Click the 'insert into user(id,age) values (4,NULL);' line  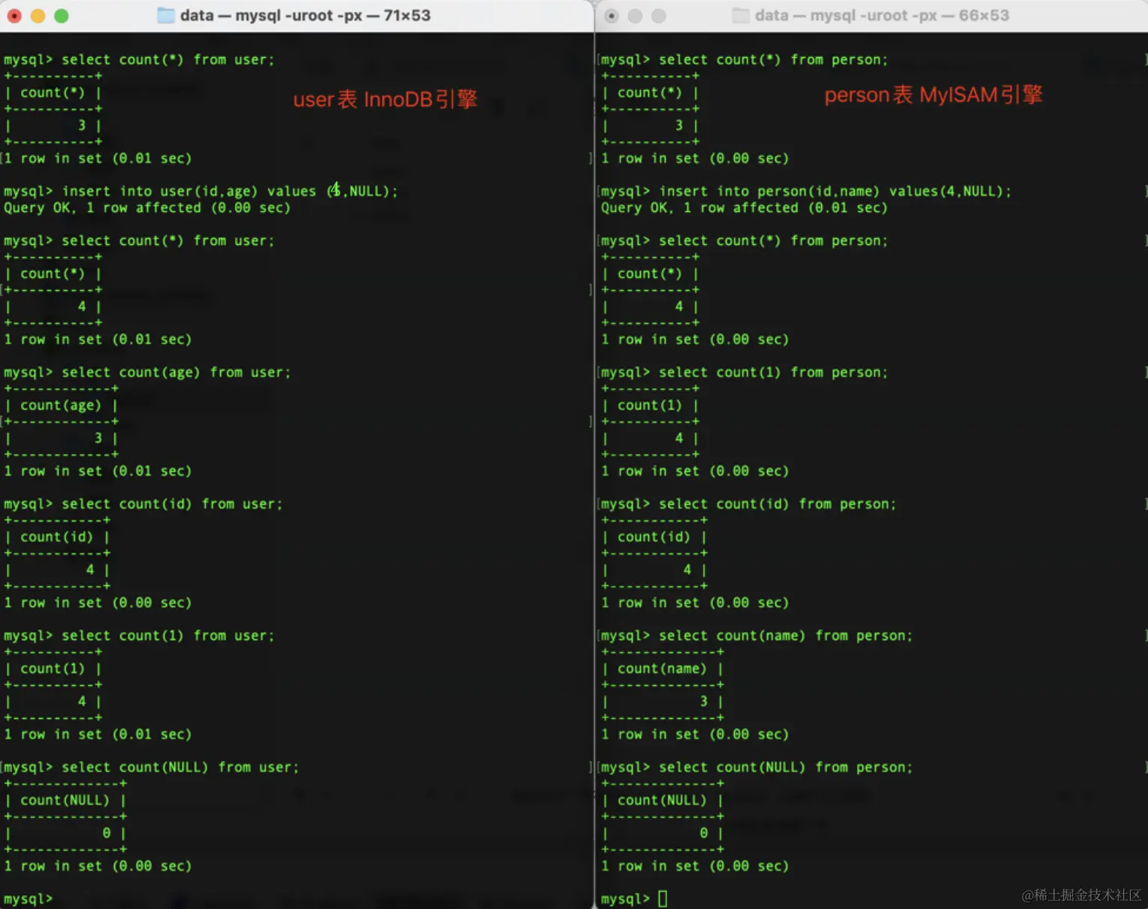pos(229,192)
